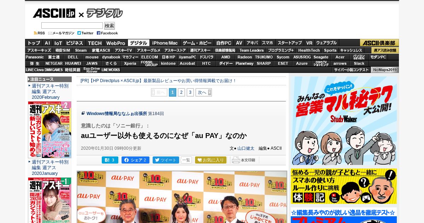
Task: Open the ビジネス category tab
Action: click(x=75, y=43)
